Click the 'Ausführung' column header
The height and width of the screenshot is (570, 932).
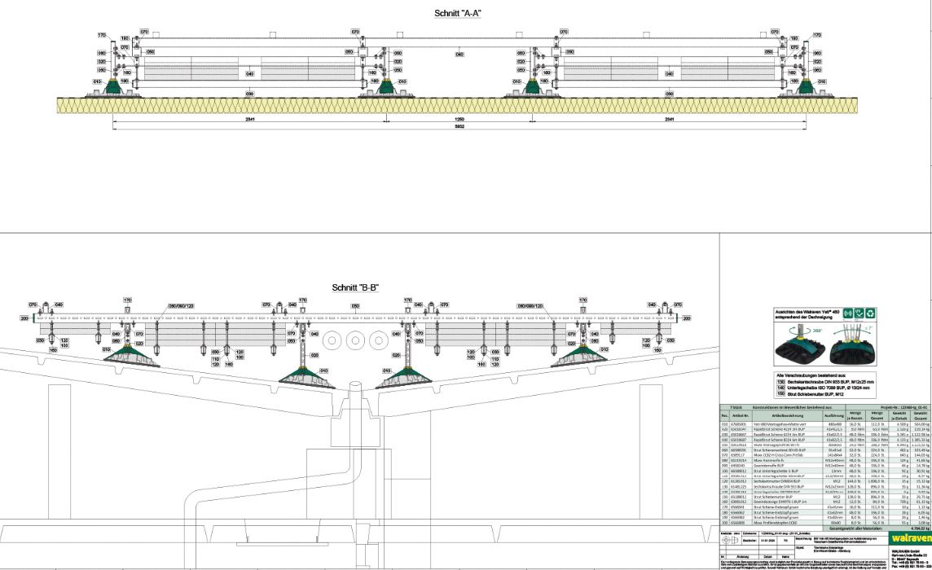835,414
